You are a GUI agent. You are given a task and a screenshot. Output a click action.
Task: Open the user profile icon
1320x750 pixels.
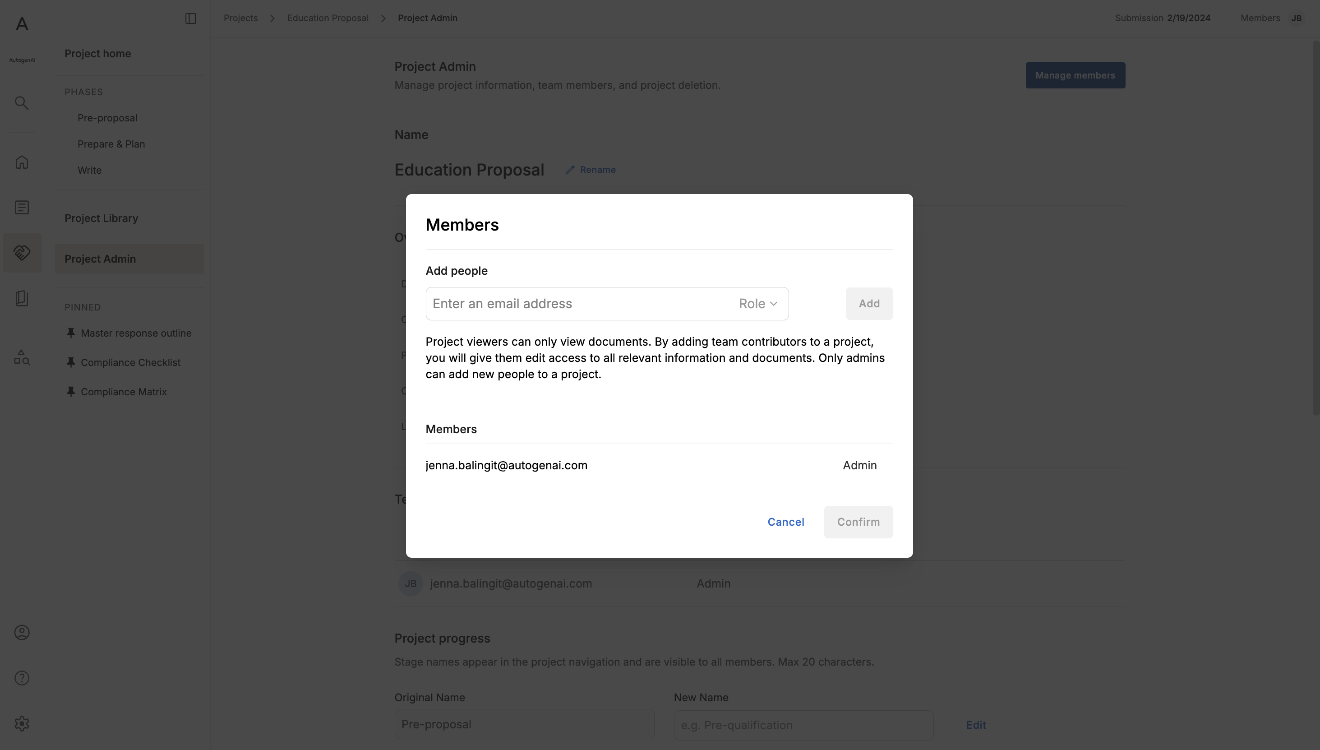pyautogui.click(x=22, y=633)
